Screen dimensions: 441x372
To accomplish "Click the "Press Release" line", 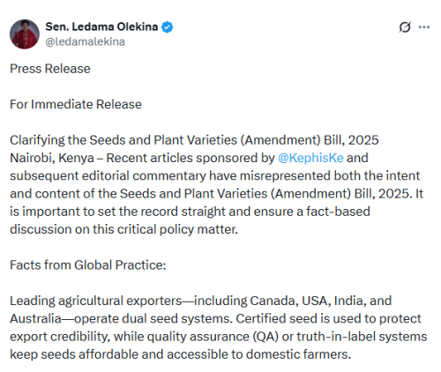I will [50, 69].
